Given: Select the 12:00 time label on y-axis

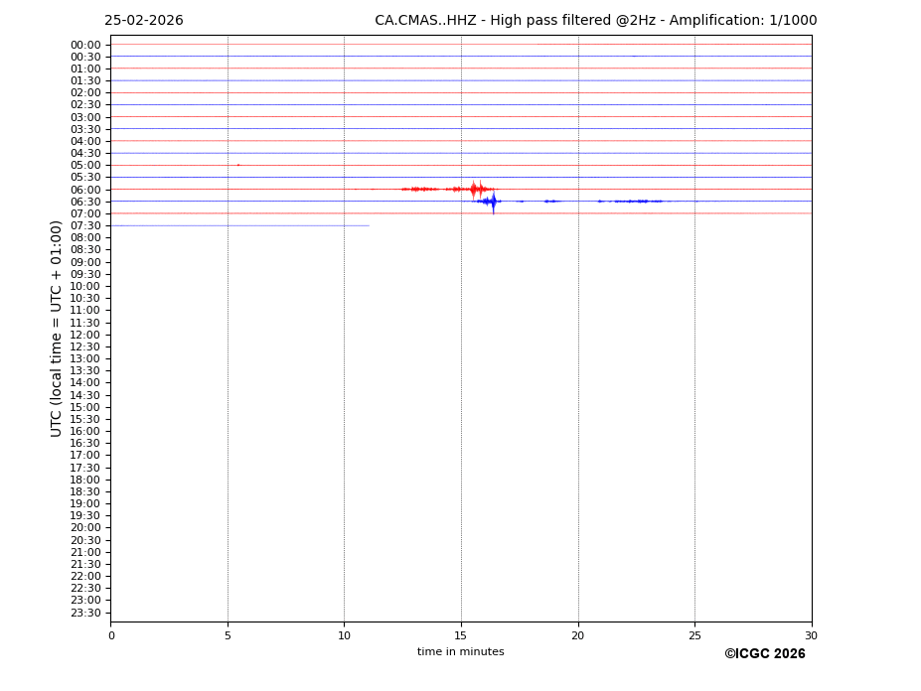Looking at the screenshot, I should point(85,335).
